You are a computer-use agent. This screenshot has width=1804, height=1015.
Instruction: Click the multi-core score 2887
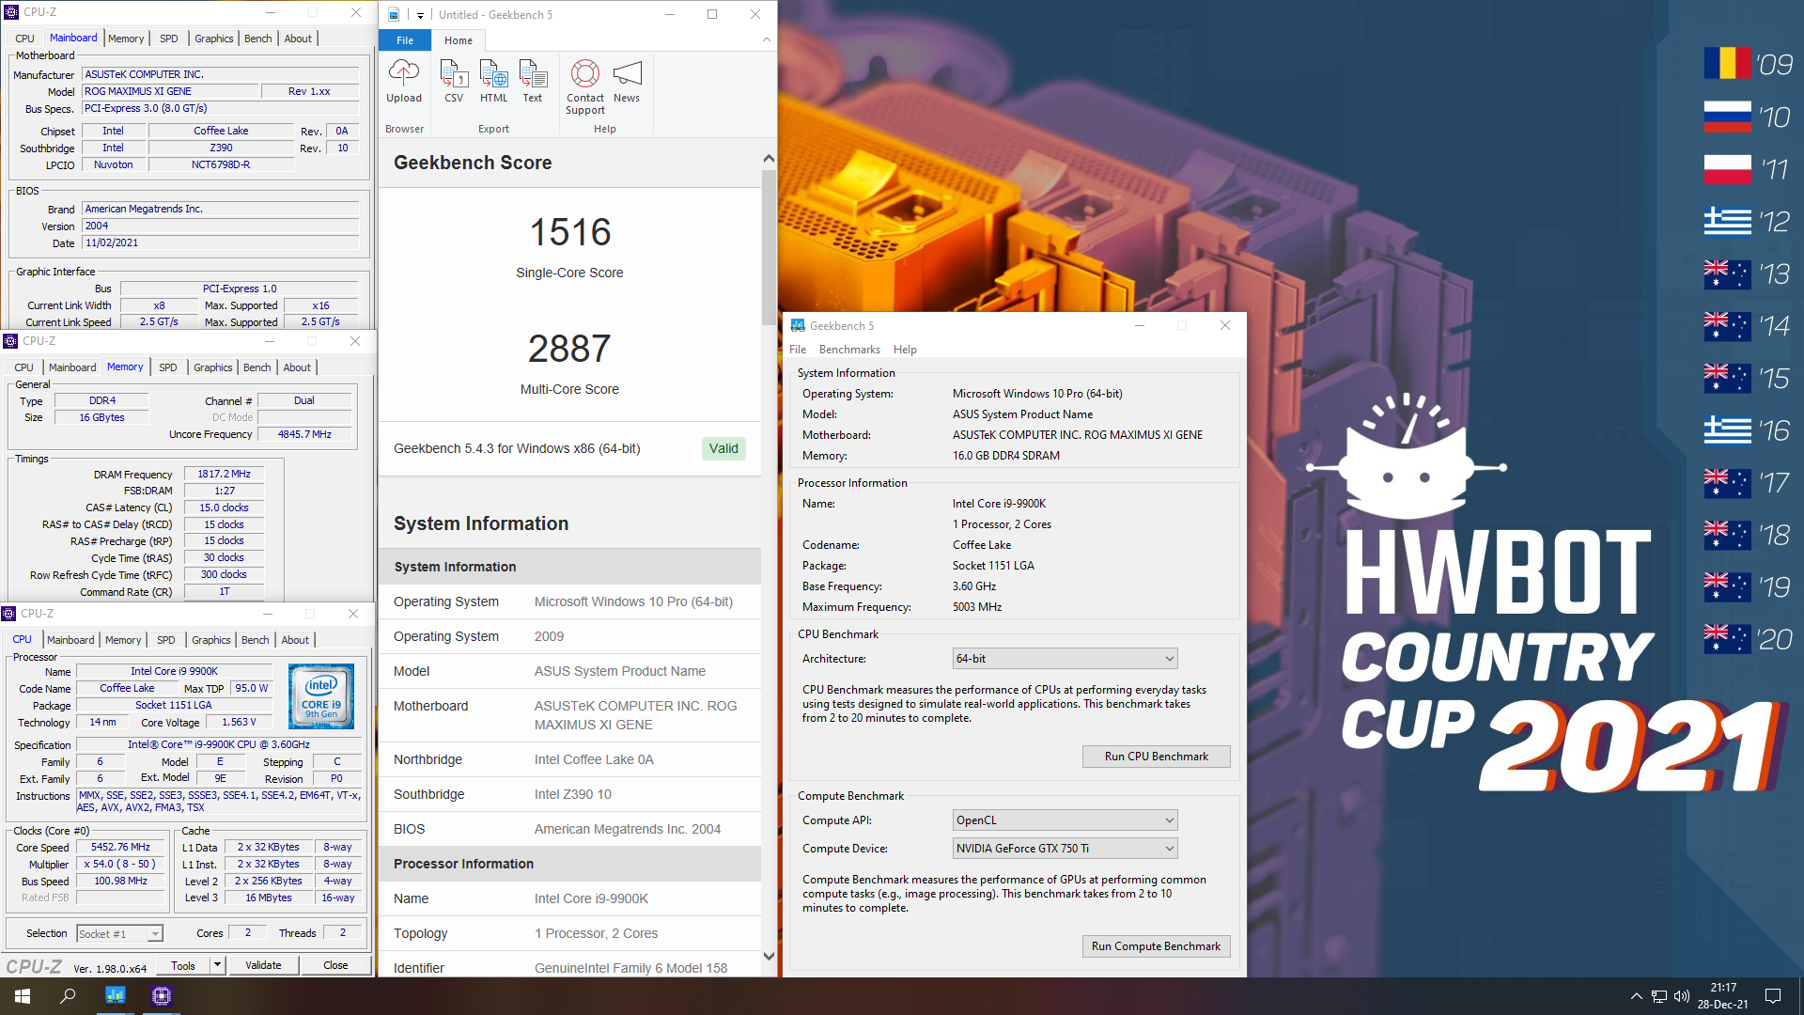coord(569,349)
